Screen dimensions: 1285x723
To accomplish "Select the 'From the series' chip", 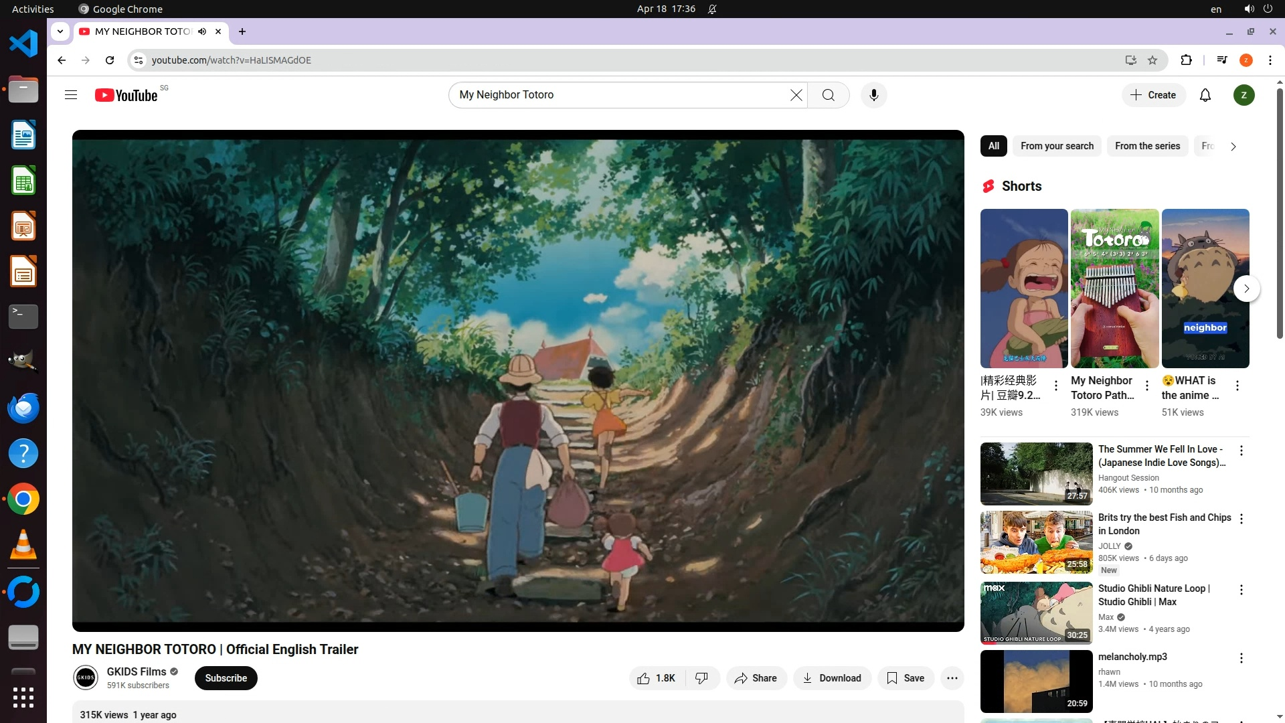I will click(x=1147, y=146).
